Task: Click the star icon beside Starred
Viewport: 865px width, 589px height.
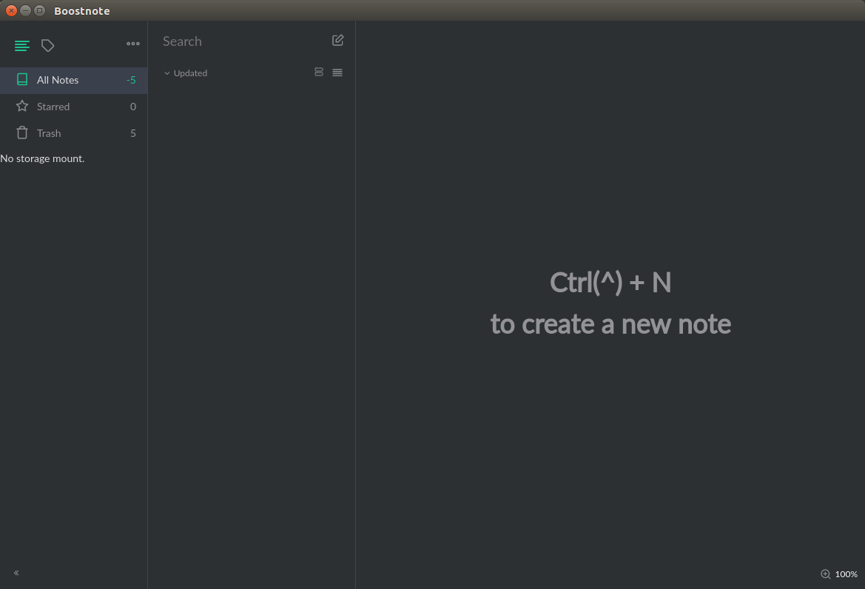Action: pyautogui.click(x=22, y=106)
